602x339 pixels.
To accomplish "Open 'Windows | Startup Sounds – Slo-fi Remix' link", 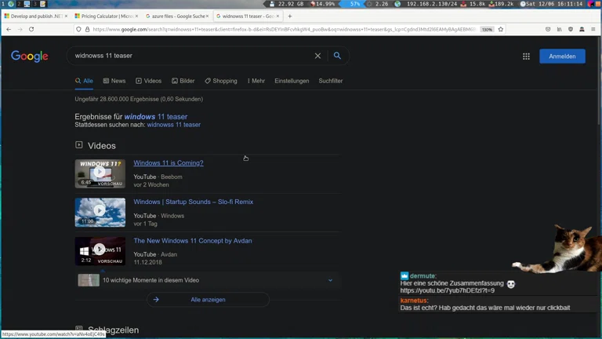I will pos(193,202).
